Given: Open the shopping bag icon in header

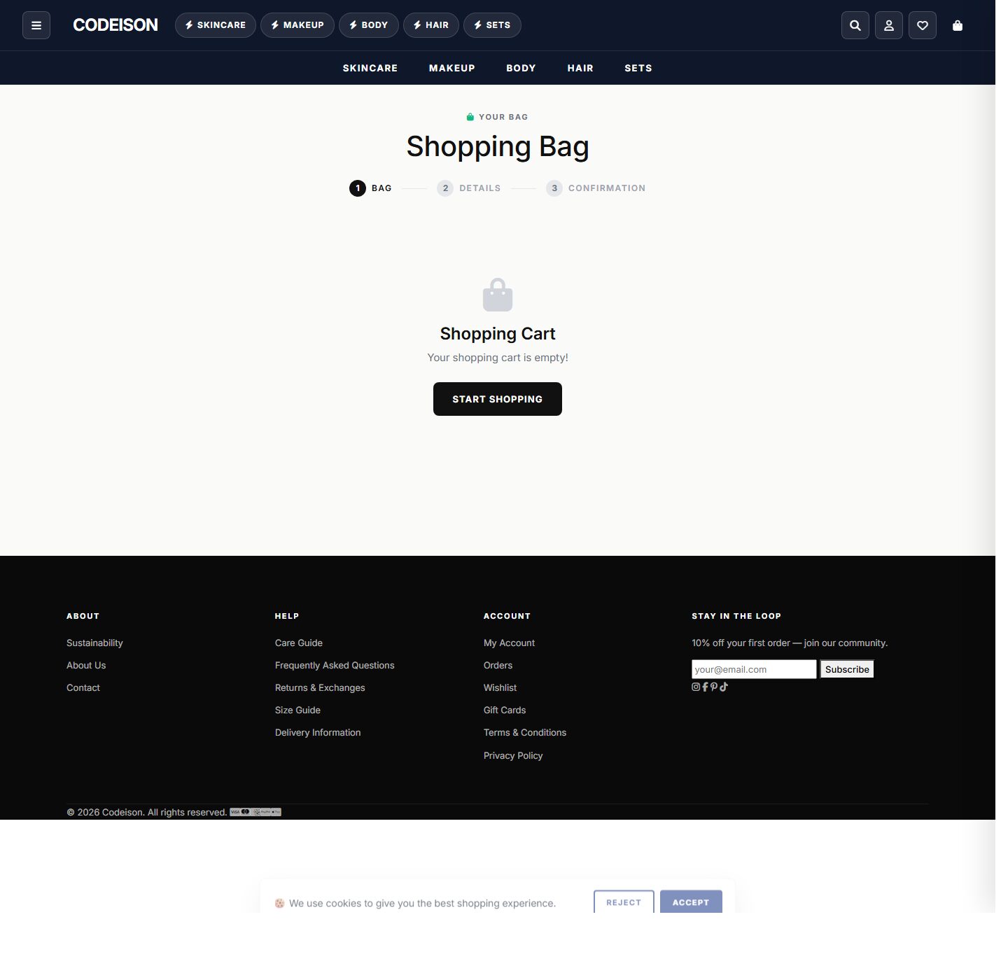Looking at the screenshot, I should click(957, 26).
